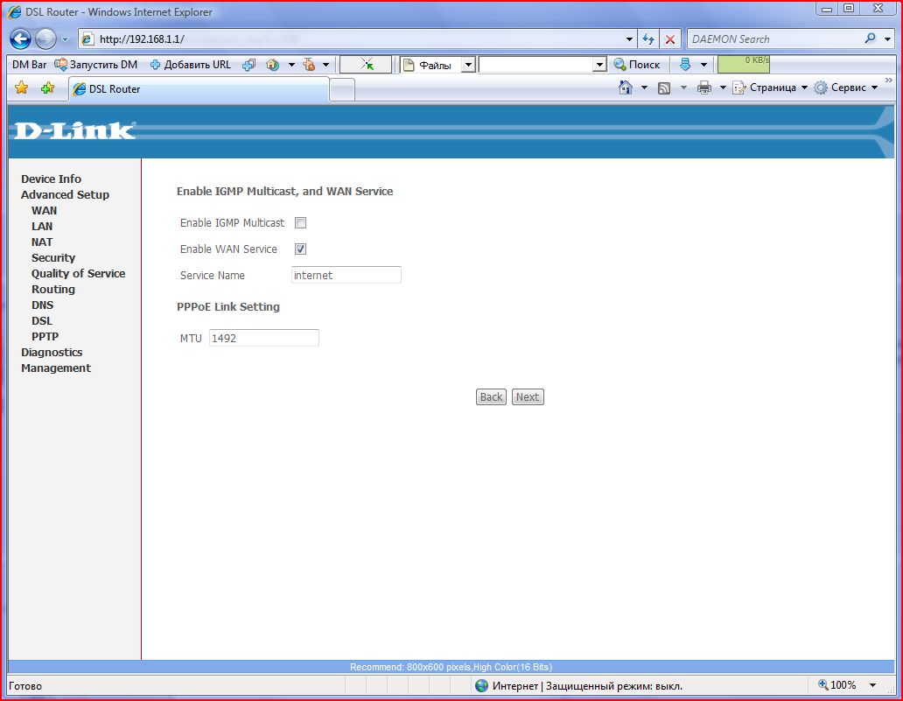Click the Add to Favorites star-plus icon
This screenshot has height=701, width=903.
coord(48,88)
